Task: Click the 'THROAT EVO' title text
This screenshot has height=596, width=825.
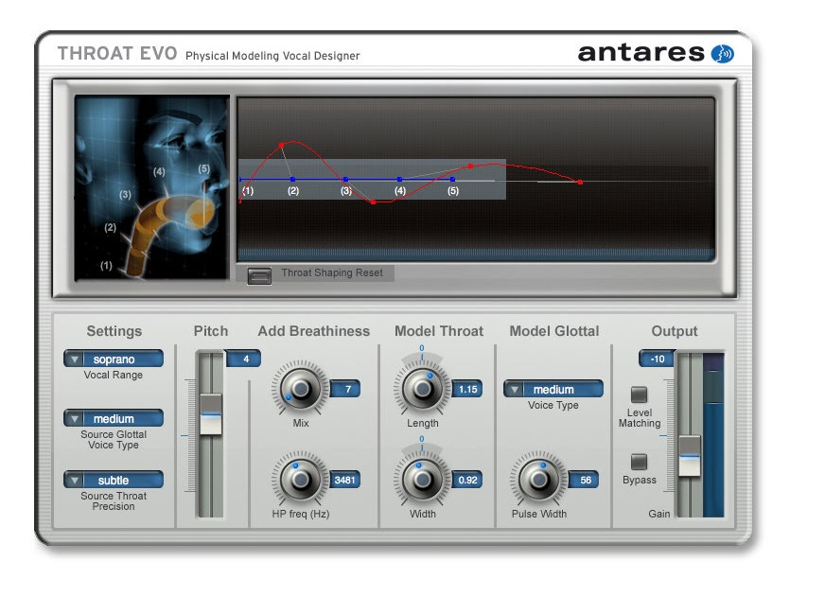Action: 117,54
